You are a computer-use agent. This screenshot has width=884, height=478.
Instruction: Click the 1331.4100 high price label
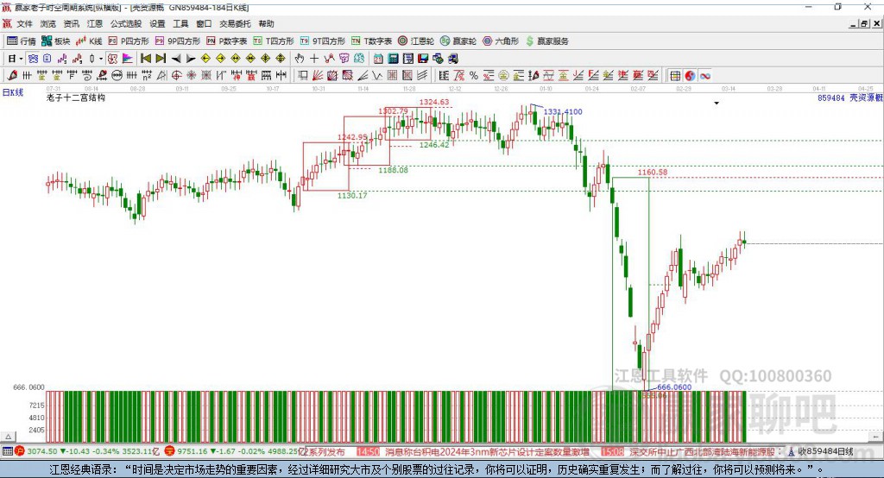563,111
